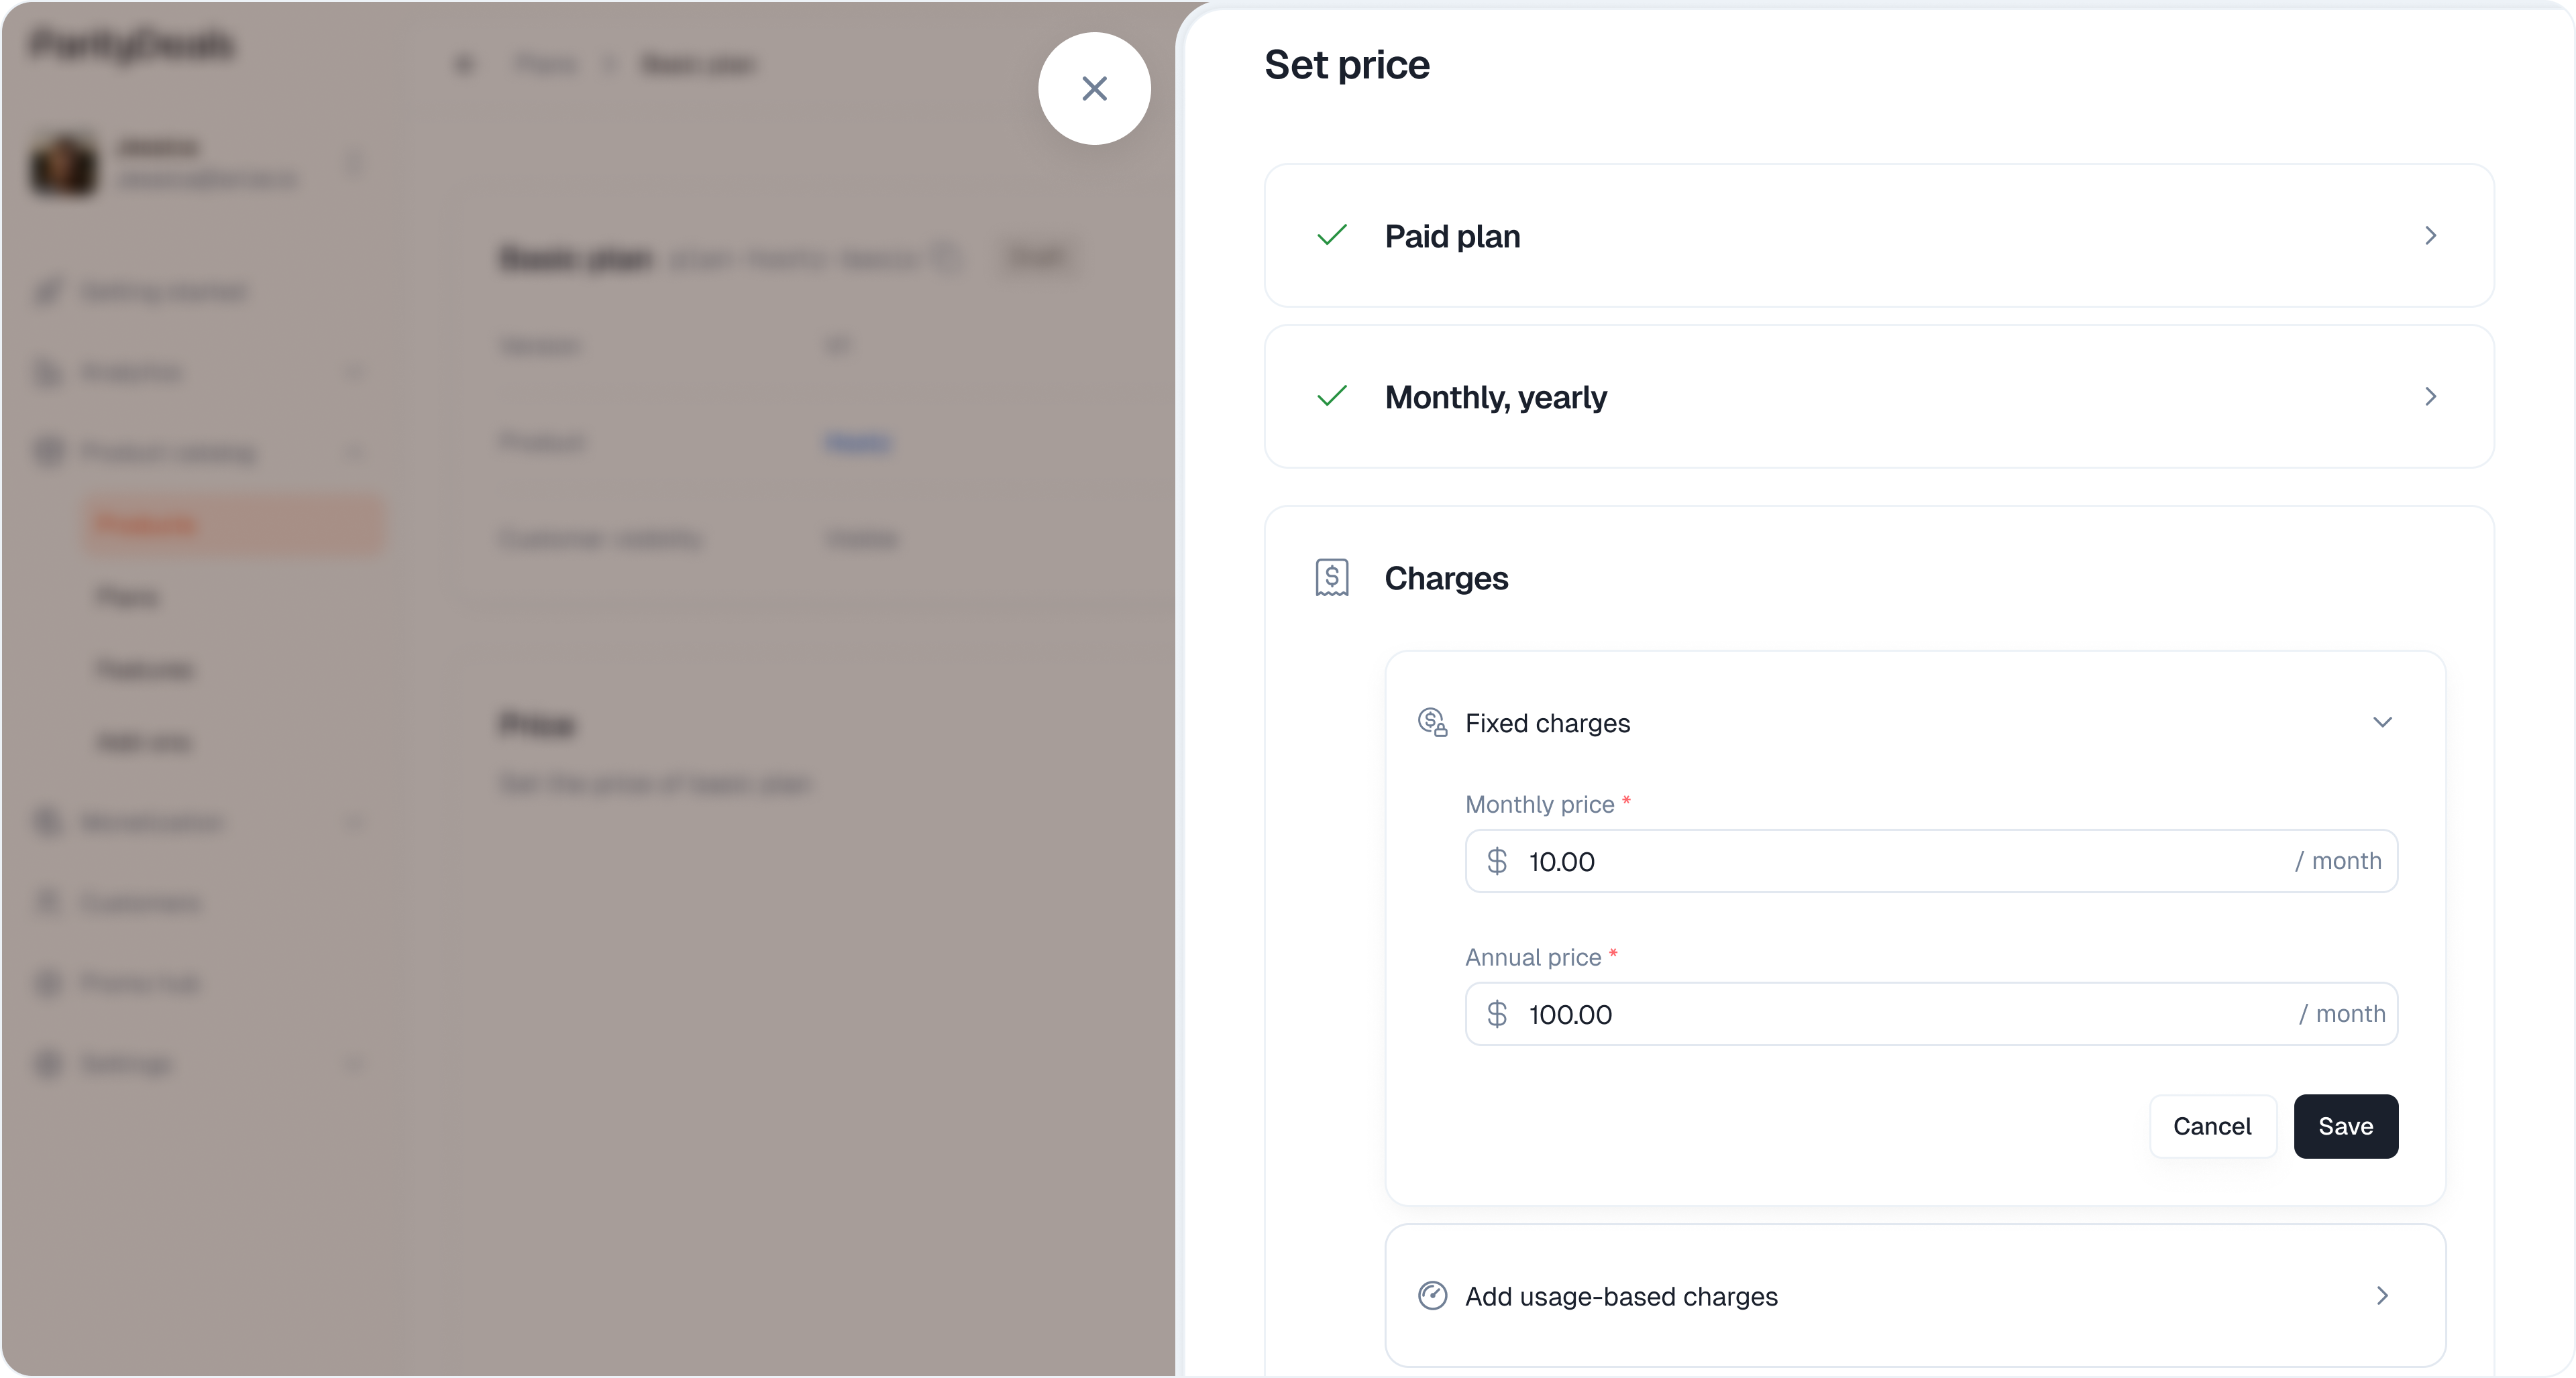Focus the Monthly price input field

[x=1900, y=860]
